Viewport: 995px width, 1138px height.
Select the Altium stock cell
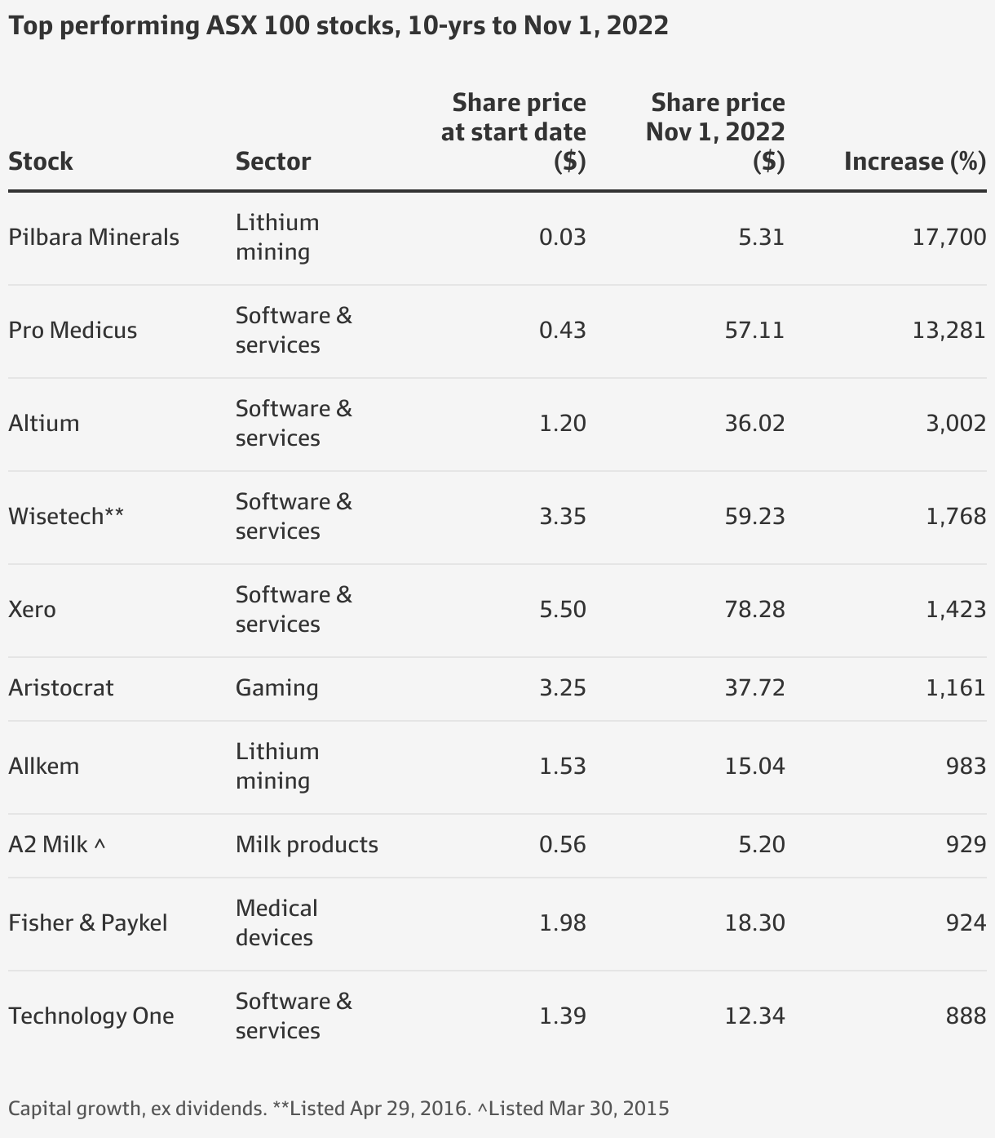tap(44, 424)
